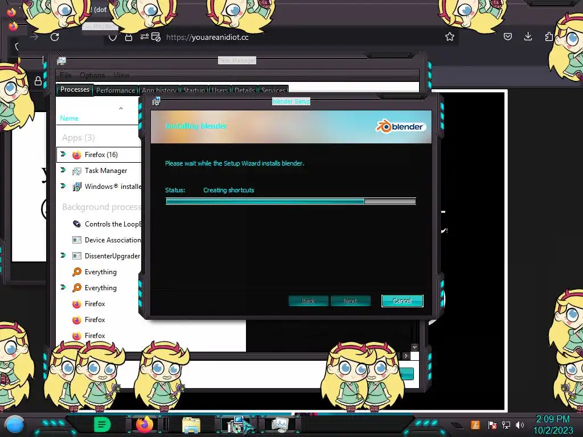
Task: Select the Device Association process row
Action: [x=100, y=240]
